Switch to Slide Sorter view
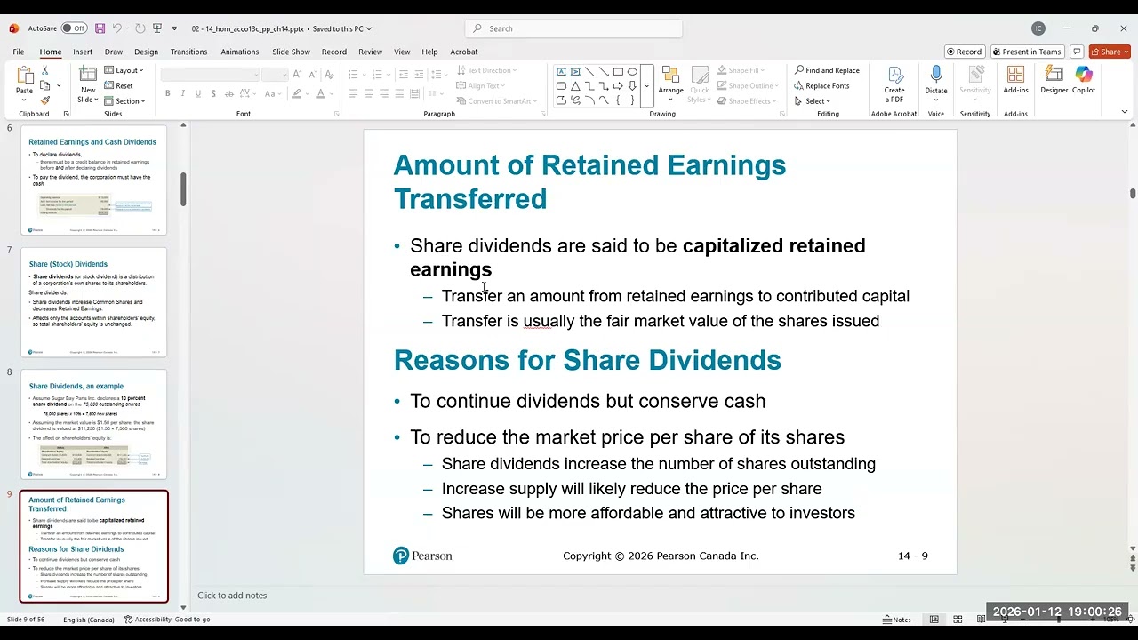The image size is (1138, 640). click(958, 619)
